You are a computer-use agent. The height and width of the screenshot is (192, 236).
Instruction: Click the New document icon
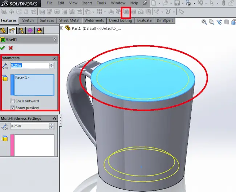pyautogui.click(x=153, y=3)
